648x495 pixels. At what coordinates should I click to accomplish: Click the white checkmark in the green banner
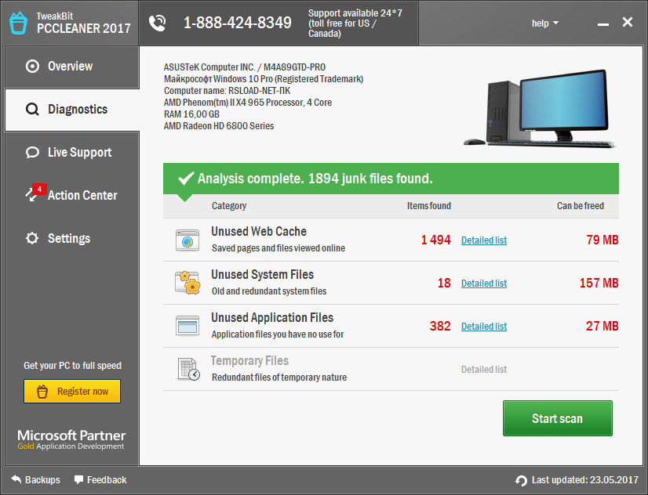[x=186, y=179]
